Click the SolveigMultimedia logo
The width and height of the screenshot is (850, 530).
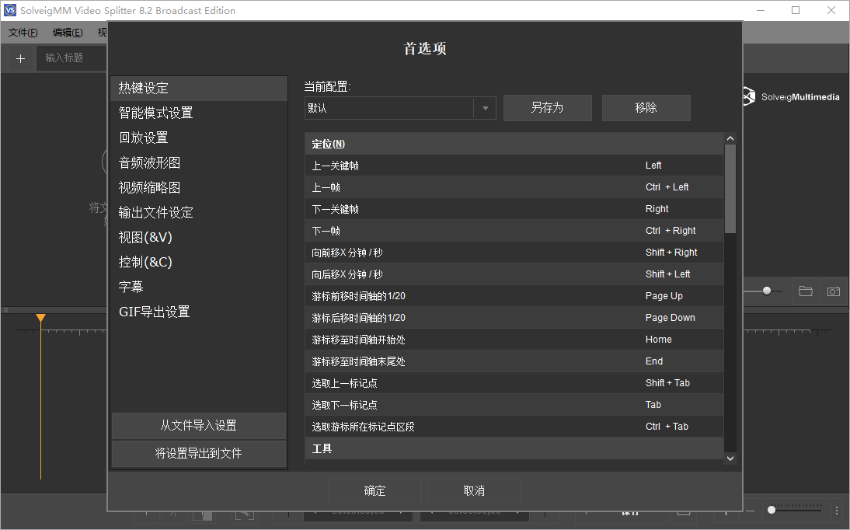pos(791,96)
